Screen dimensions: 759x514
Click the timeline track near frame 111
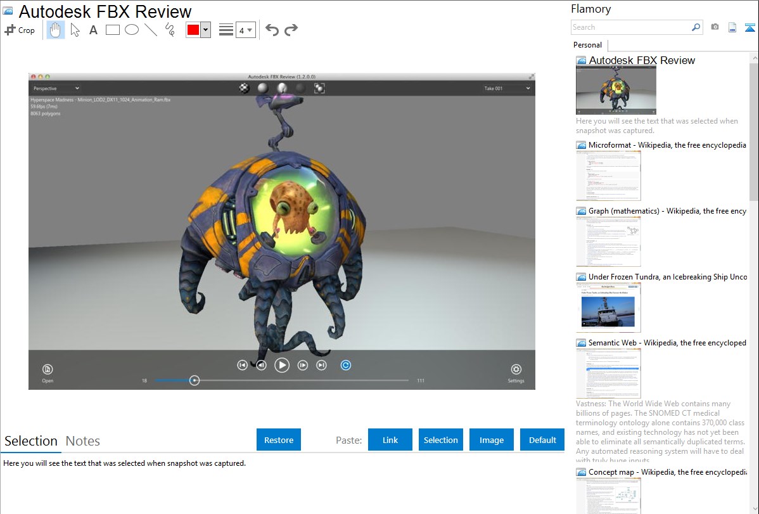tap(407, 380)
